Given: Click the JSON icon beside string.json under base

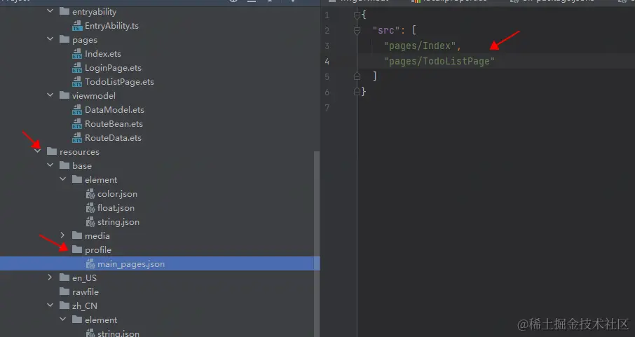Looking at the screenshot, I should click(x=90, y=222).
